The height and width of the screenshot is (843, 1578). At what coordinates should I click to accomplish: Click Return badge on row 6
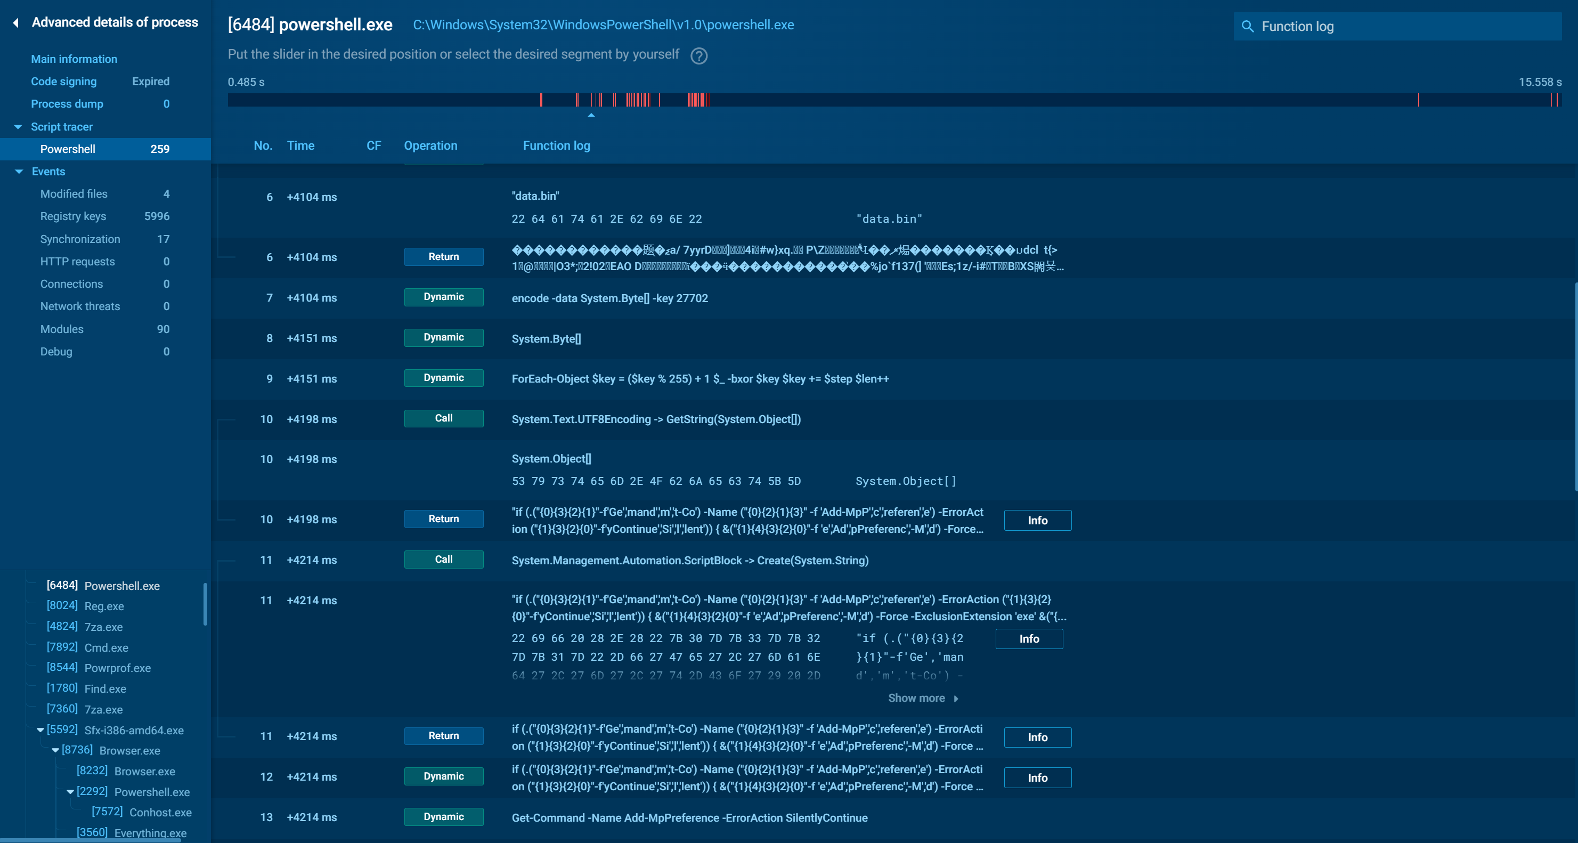(x=443, y=257)
